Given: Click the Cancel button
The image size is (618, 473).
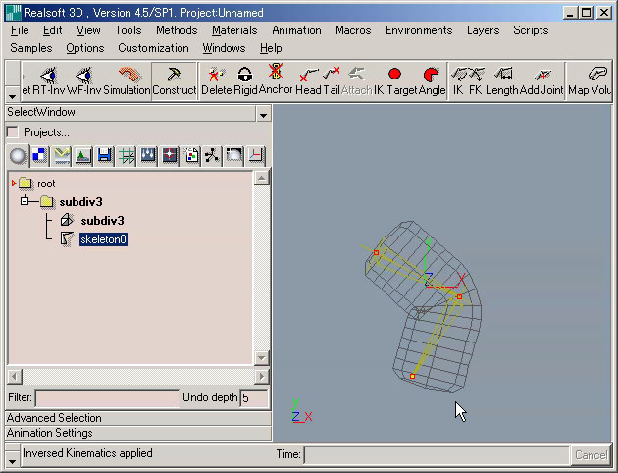Looking at the screenshot, I should (591, 455).
